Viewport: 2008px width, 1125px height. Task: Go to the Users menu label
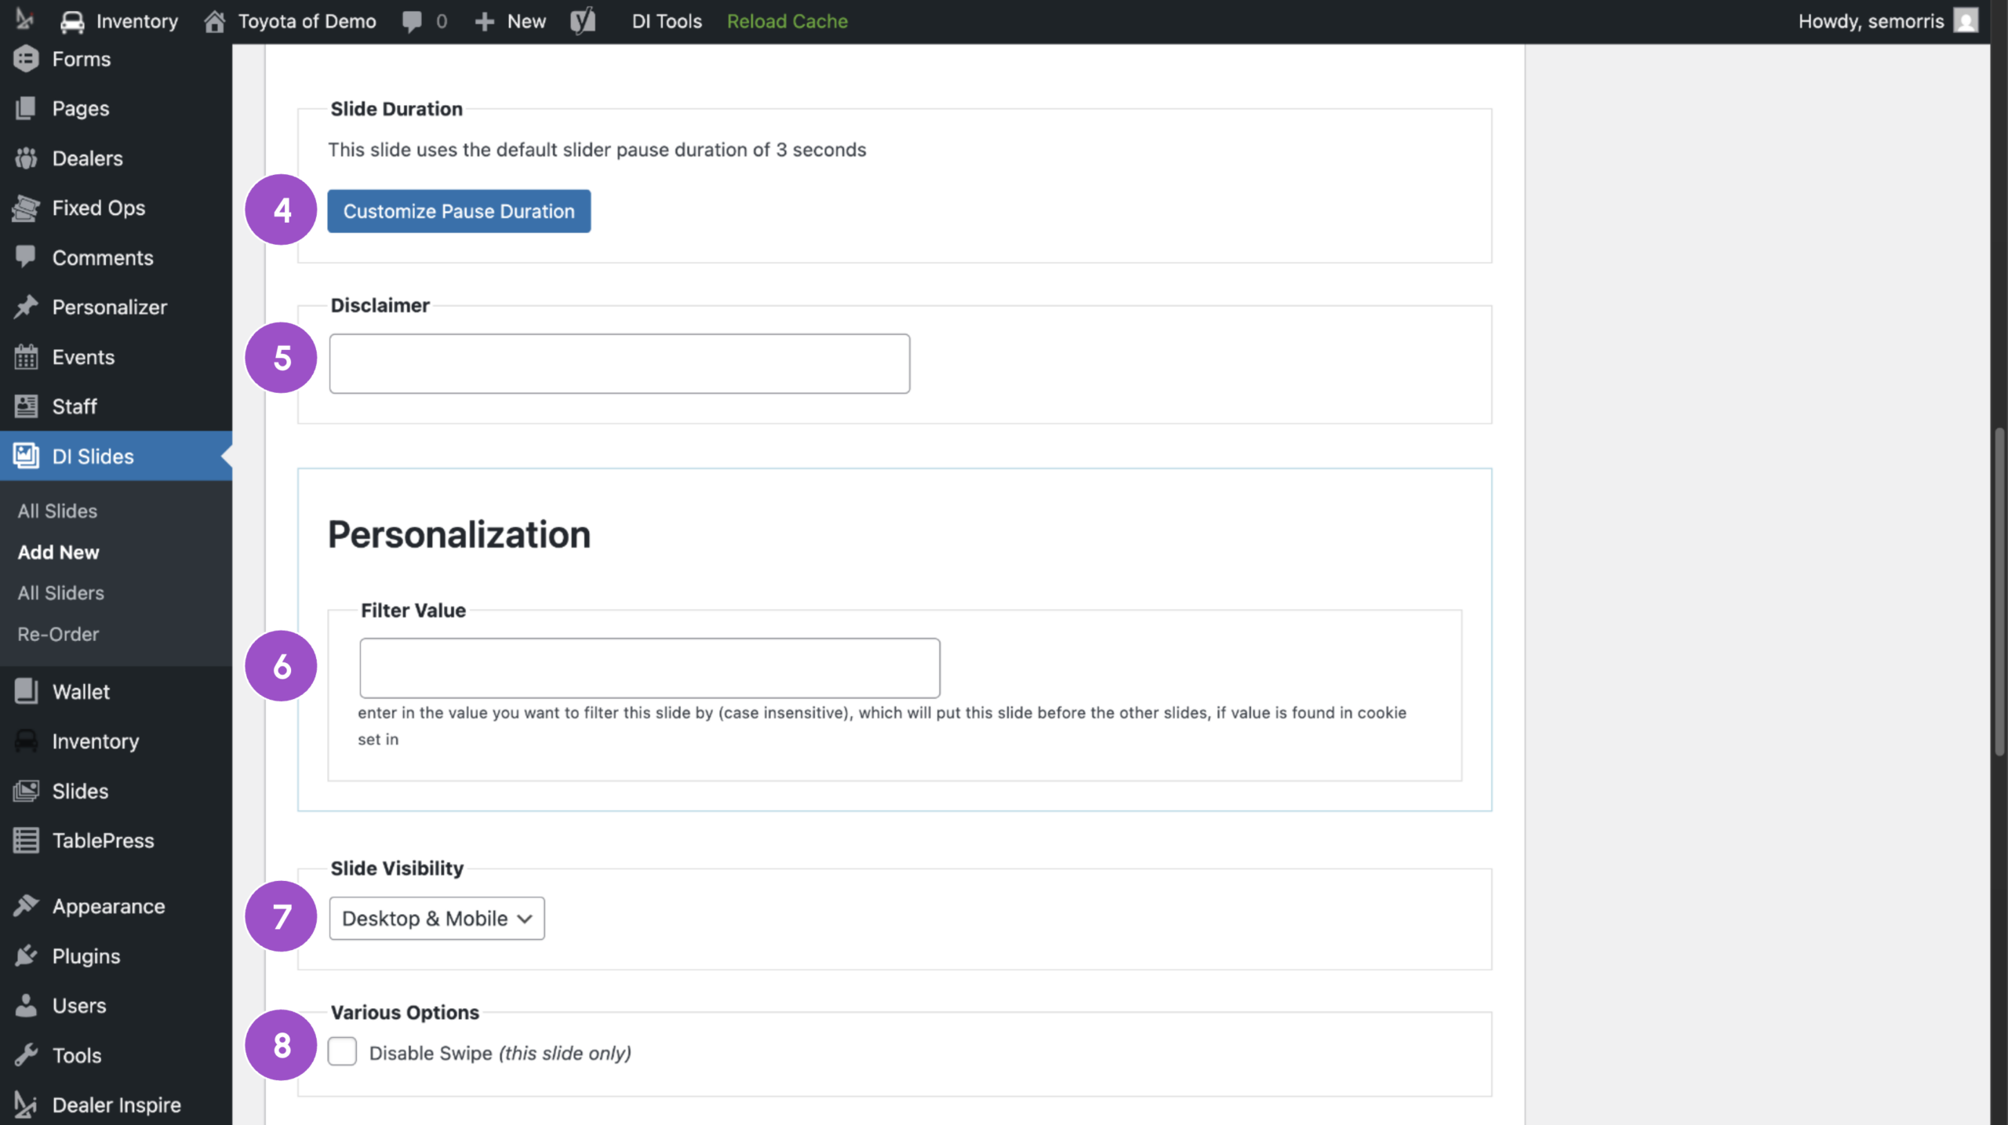pyautogui.click(x=79, y=1005)
